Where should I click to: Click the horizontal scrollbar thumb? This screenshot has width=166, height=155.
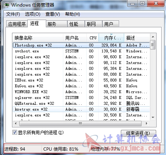point(80,123)
